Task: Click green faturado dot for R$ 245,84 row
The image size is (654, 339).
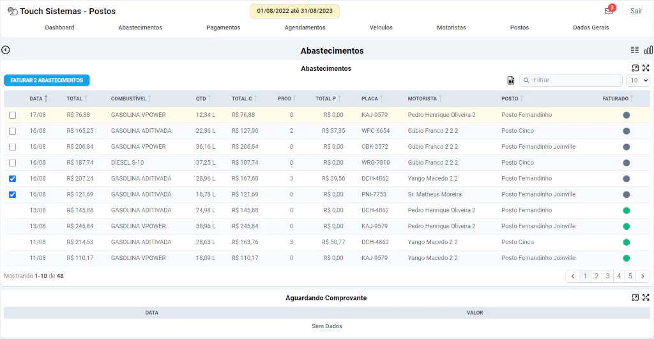Action: coord(626,227)
